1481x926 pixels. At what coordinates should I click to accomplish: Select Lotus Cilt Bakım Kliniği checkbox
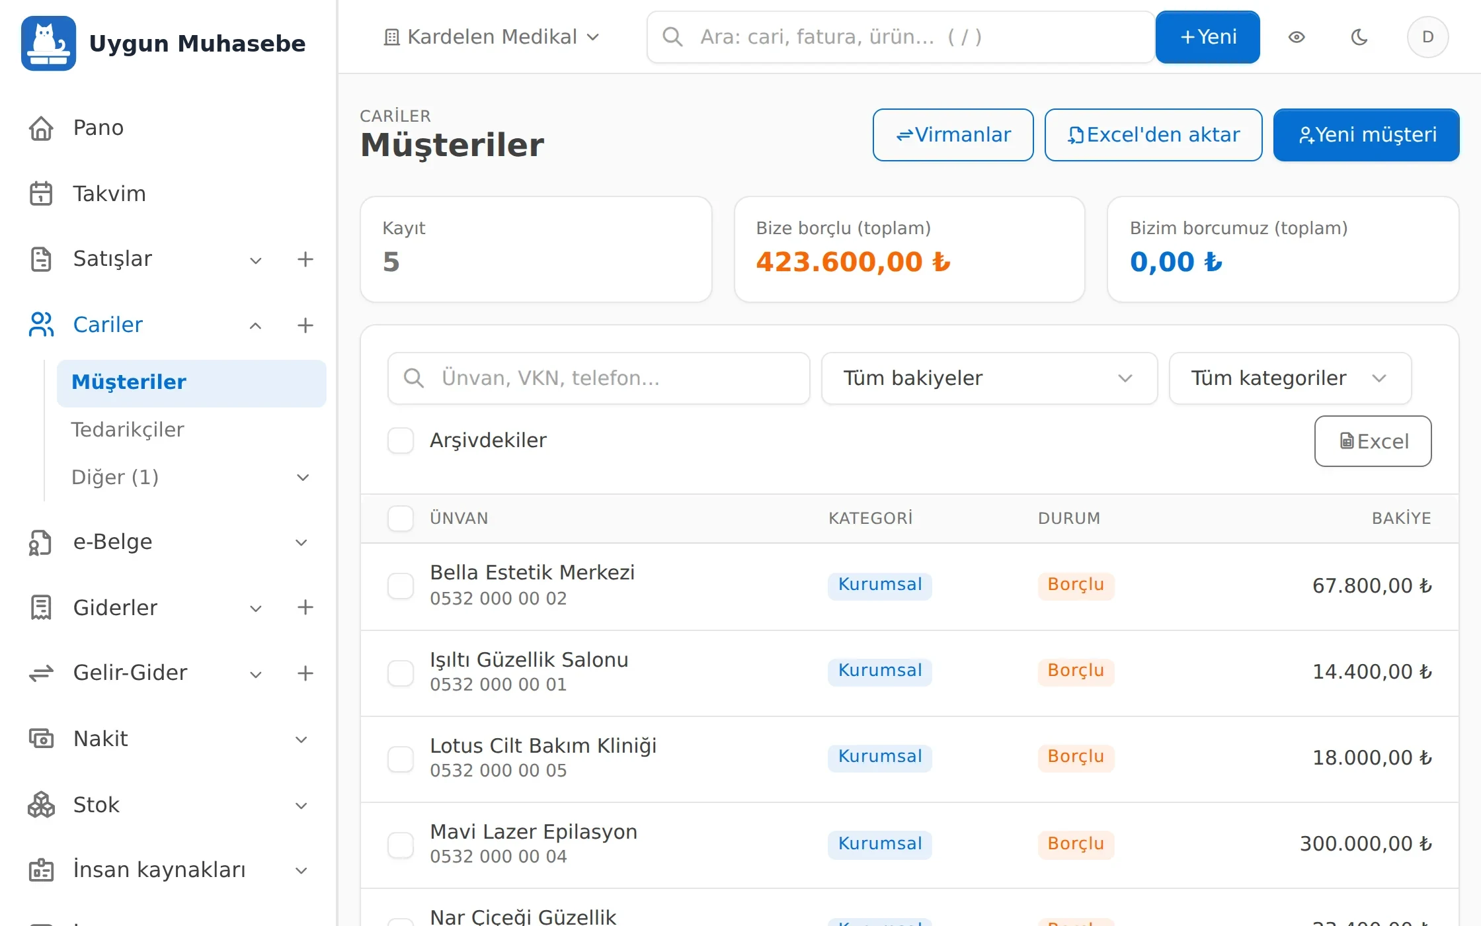[401, 759]
